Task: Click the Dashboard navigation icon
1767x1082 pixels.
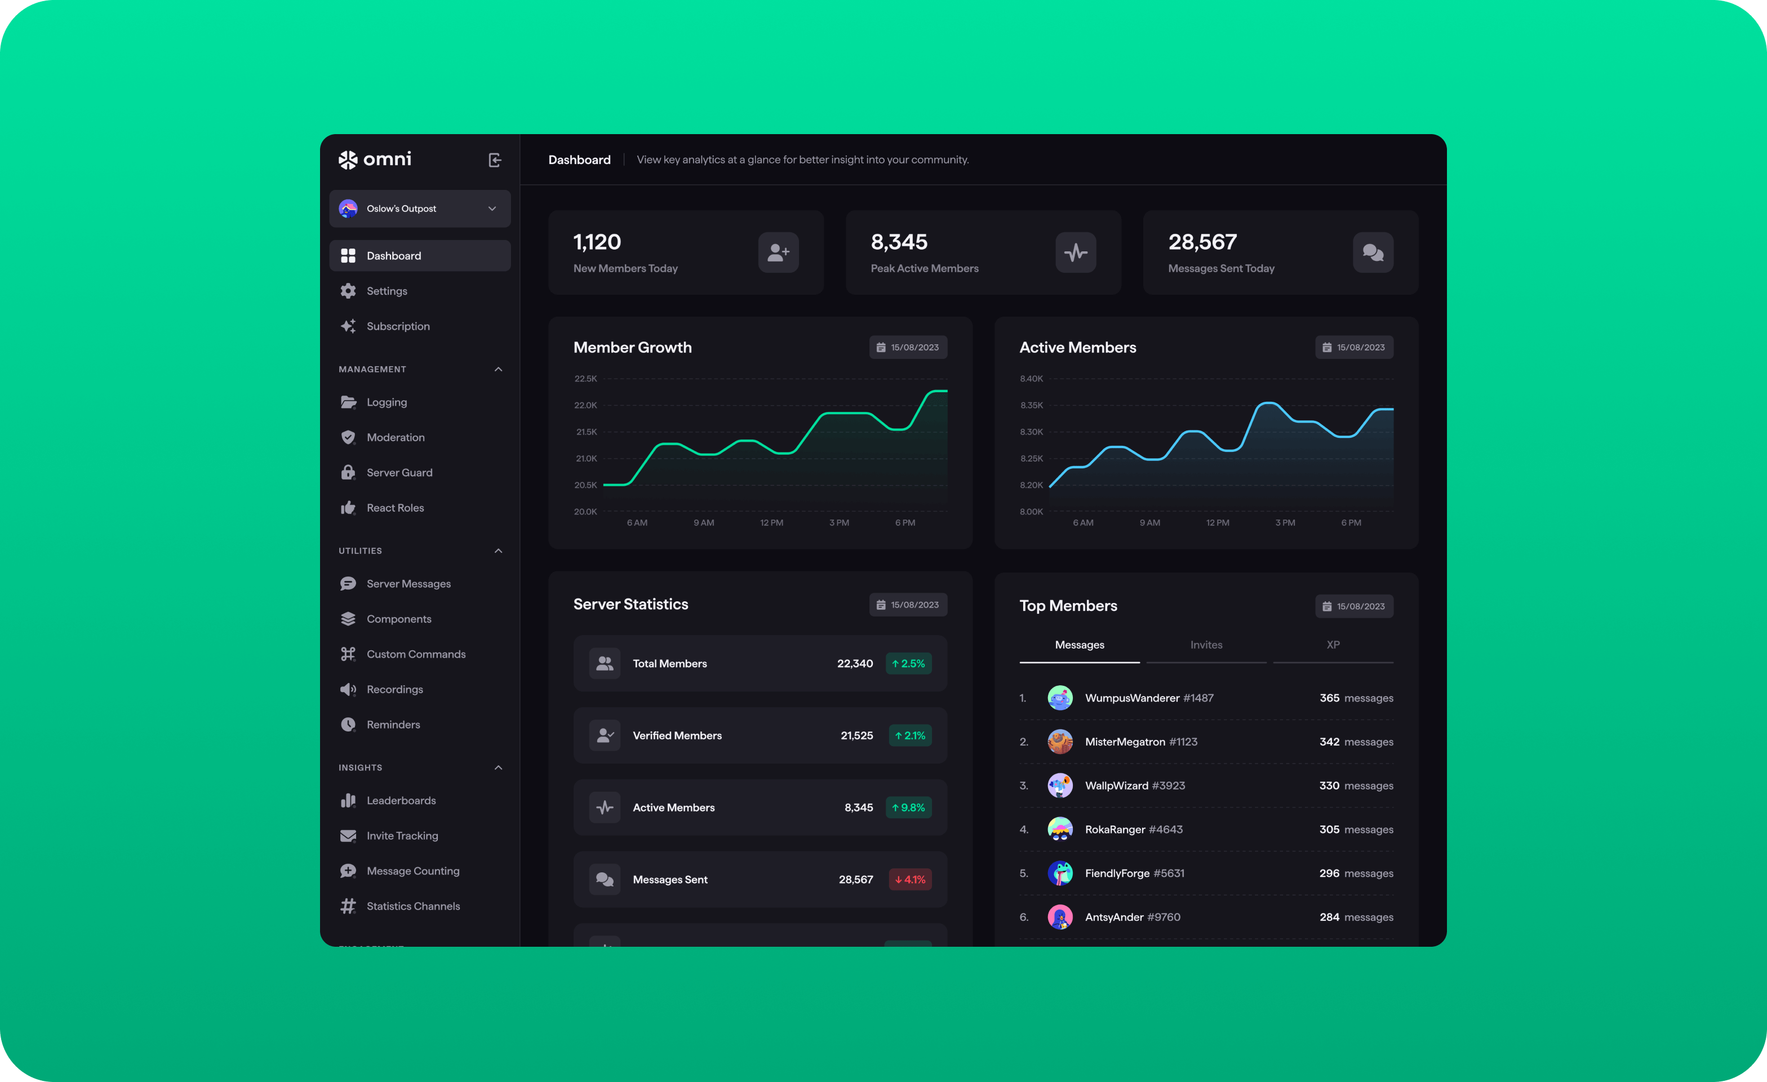Action: click(348, 255)
